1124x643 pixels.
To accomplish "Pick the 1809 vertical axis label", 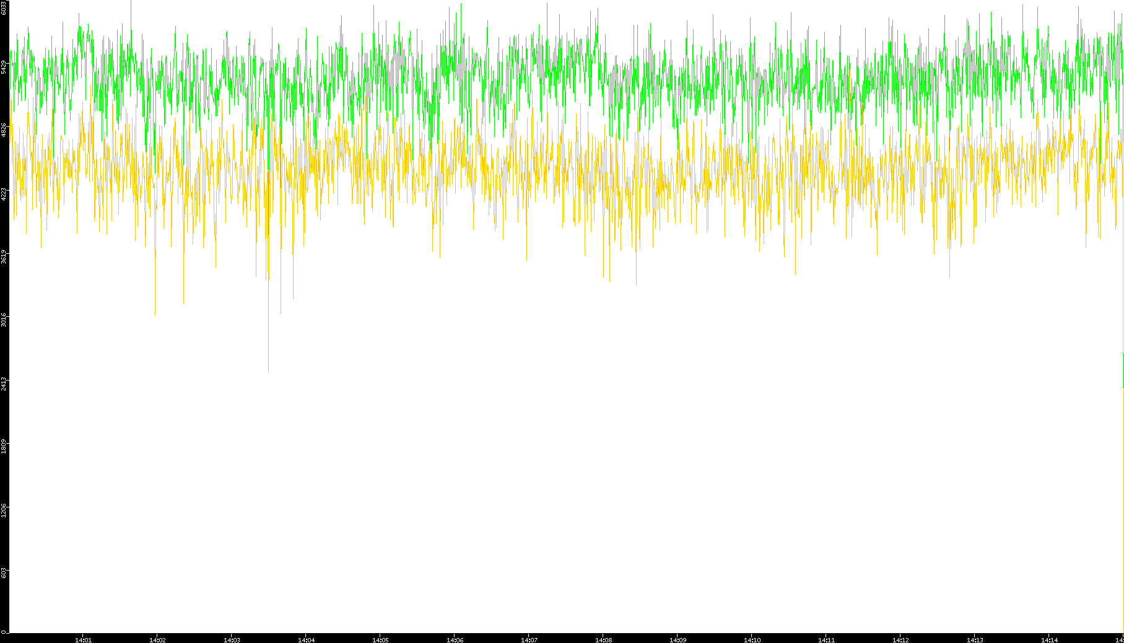I will pos(4,447).
